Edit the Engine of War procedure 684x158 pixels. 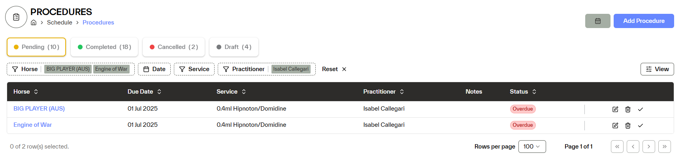click(615, 126)
